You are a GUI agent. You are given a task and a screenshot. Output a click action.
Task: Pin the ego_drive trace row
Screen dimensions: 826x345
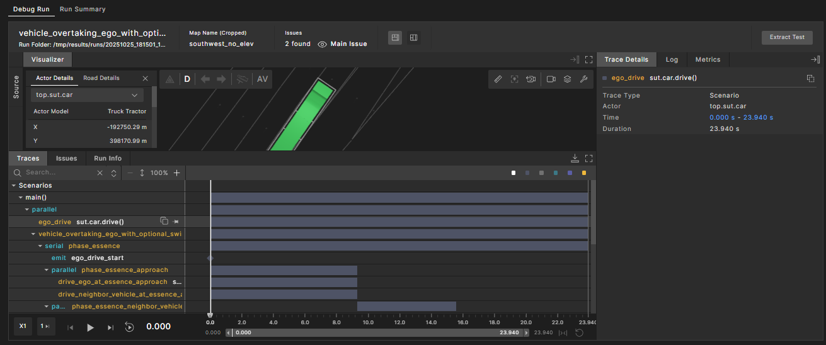point(176,222)
